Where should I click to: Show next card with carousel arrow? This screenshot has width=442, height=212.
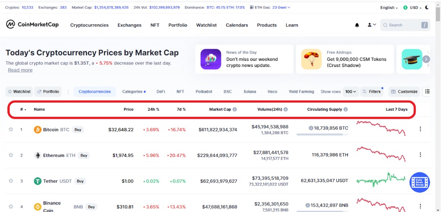(x=426, y=59)
